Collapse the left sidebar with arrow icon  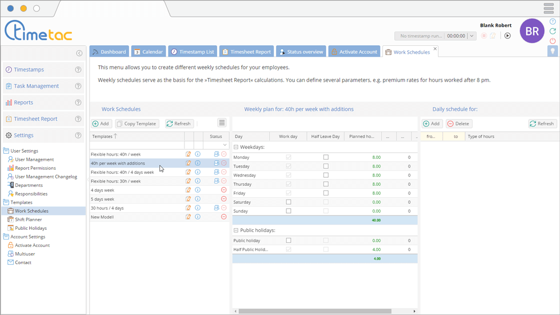(79, 53)
